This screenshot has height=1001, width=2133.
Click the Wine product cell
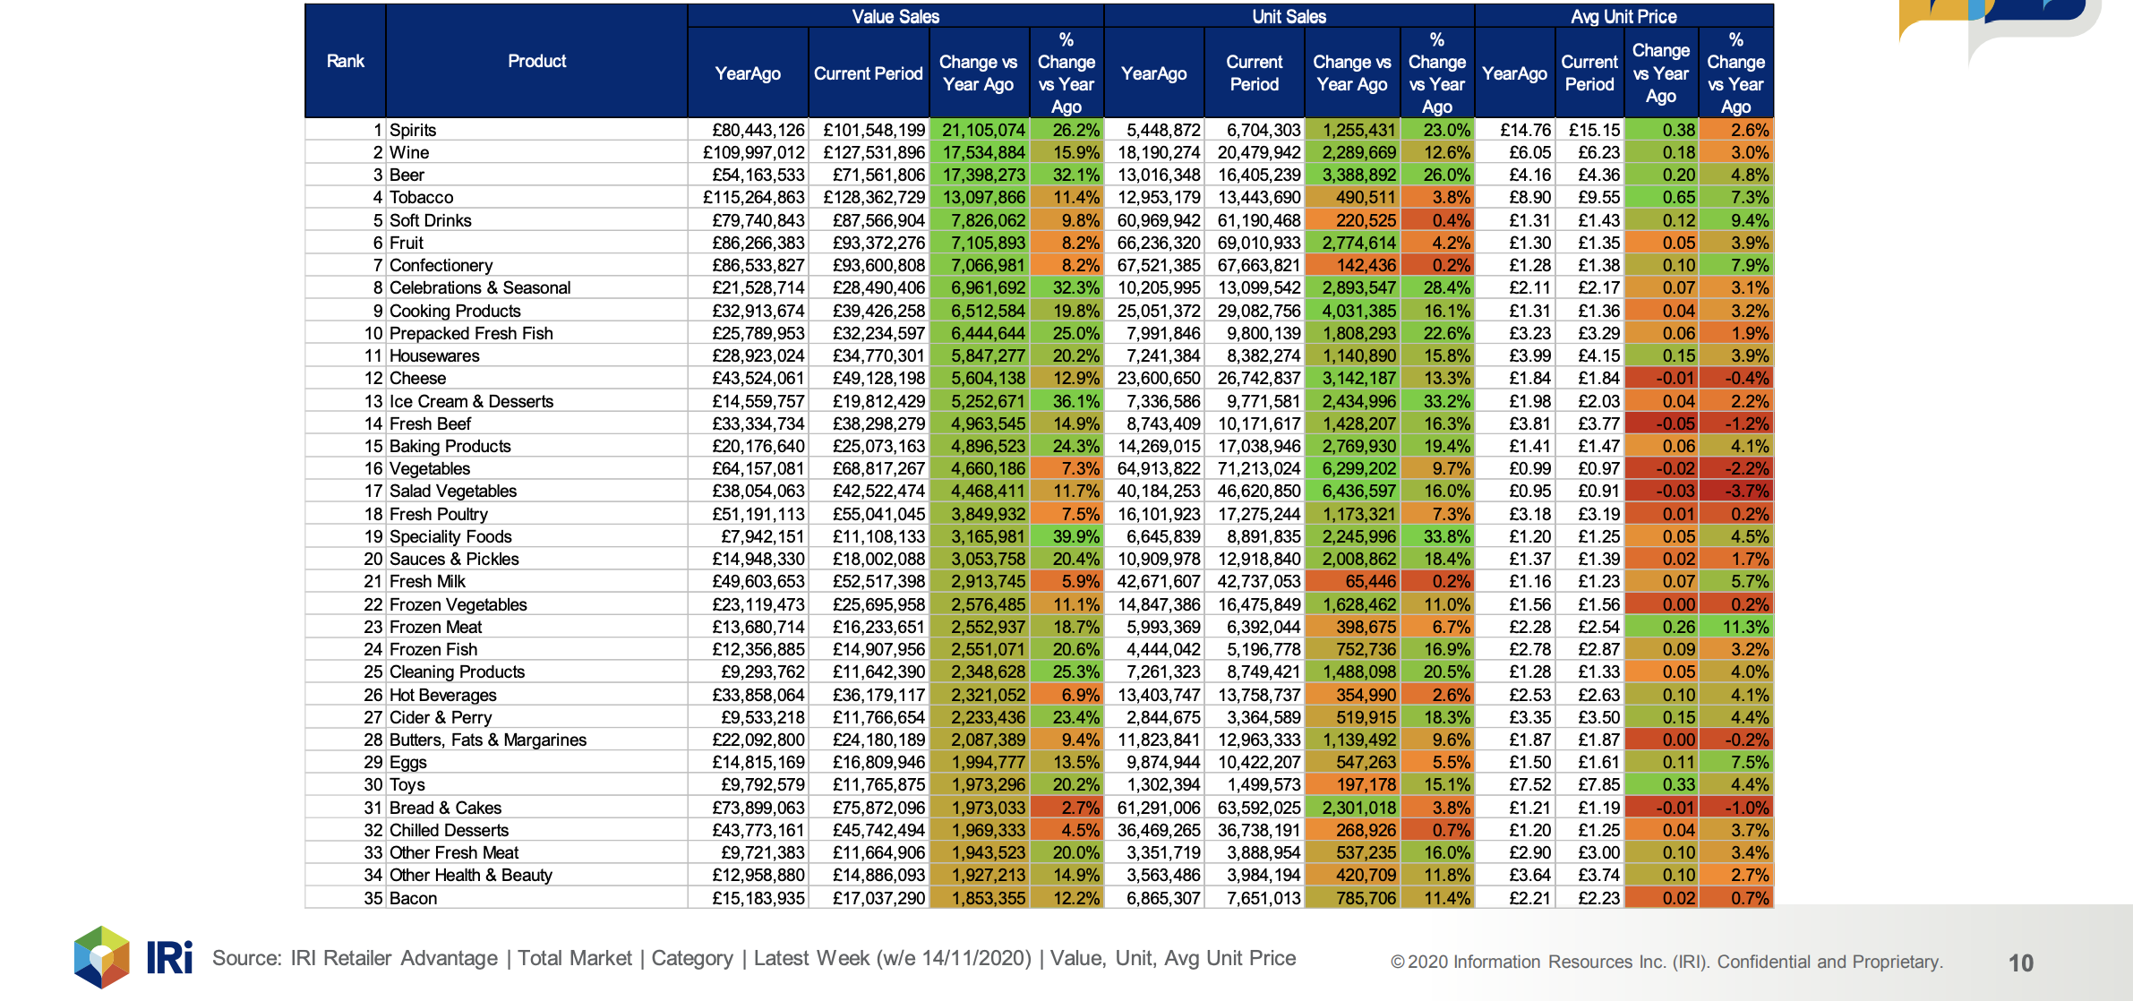point(536,152)
